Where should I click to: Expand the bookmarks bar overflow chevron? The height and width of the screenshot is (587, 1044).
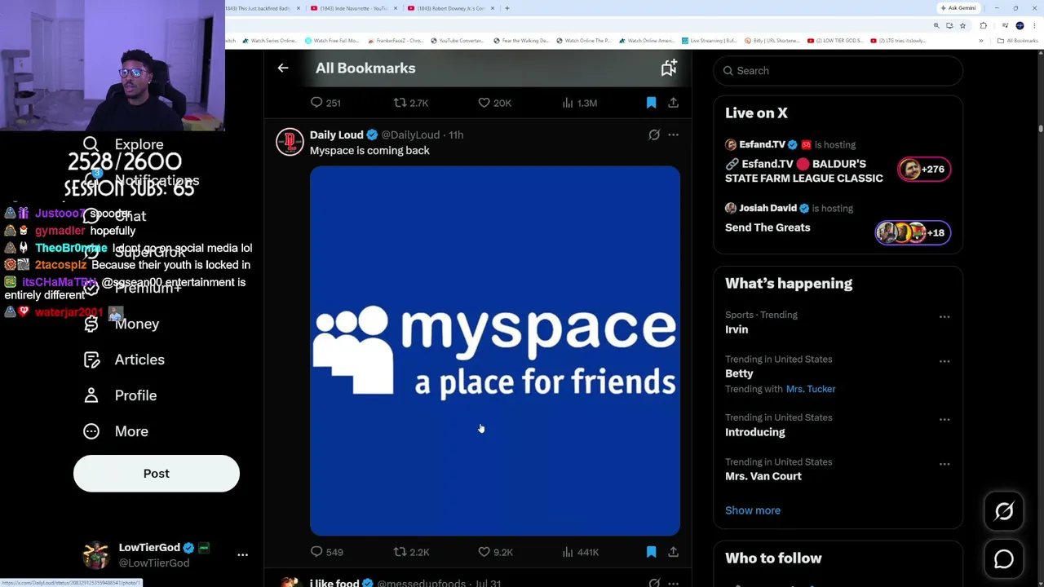pyautogui.click(x=983, y=41)
